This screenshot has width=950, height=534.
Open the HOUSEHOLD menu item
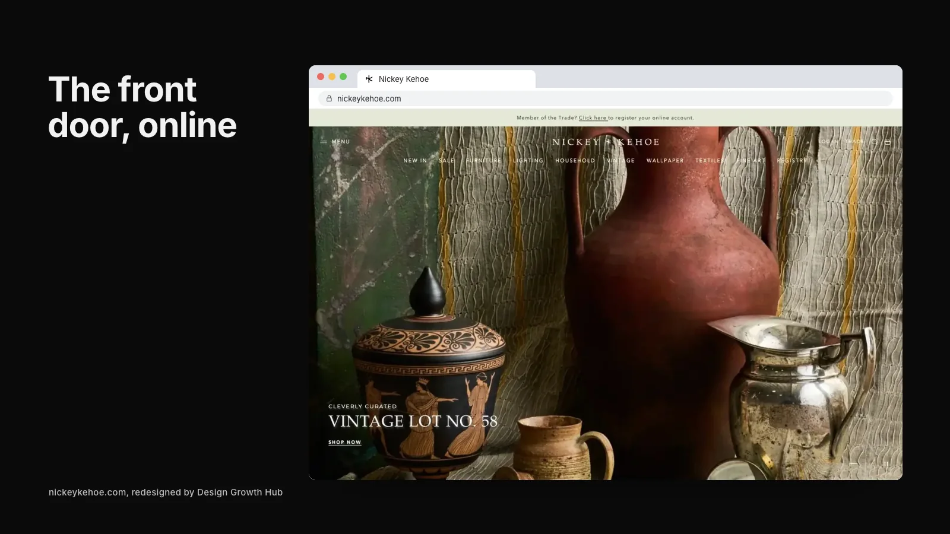575,161
